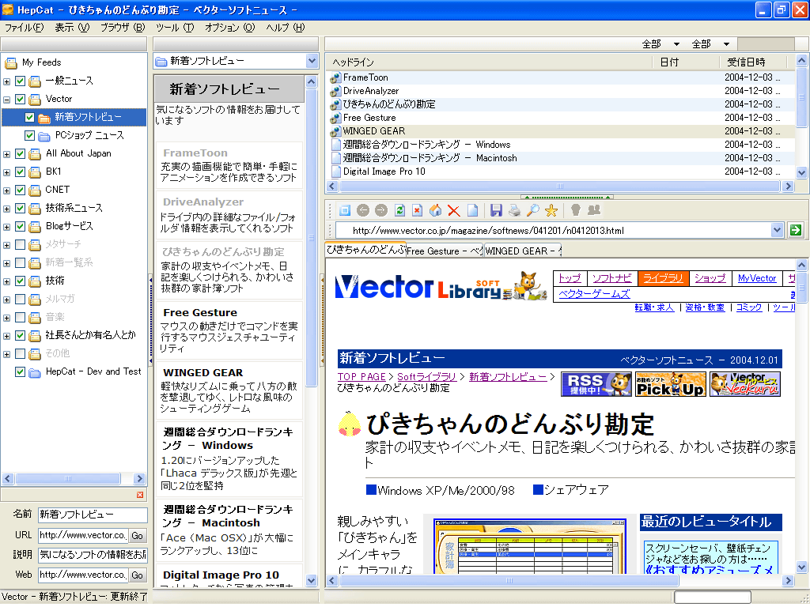Click the stop loading page icon
This screenshot has width=810, height=607.
(x=418, y=210)
